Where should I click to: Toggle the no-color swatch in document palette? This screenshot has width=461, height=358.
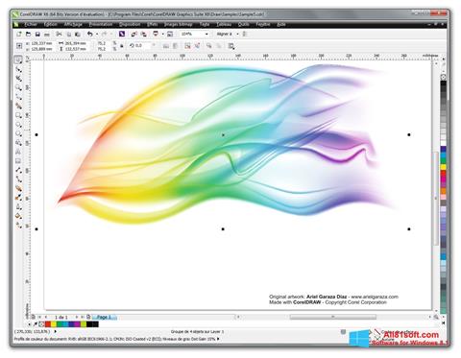41,324
